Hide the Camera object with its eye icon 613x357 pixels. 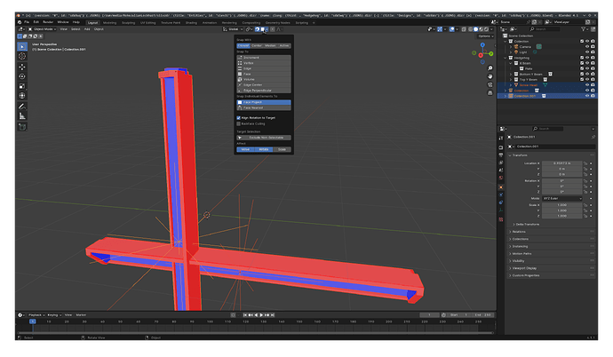coord(587,46)
